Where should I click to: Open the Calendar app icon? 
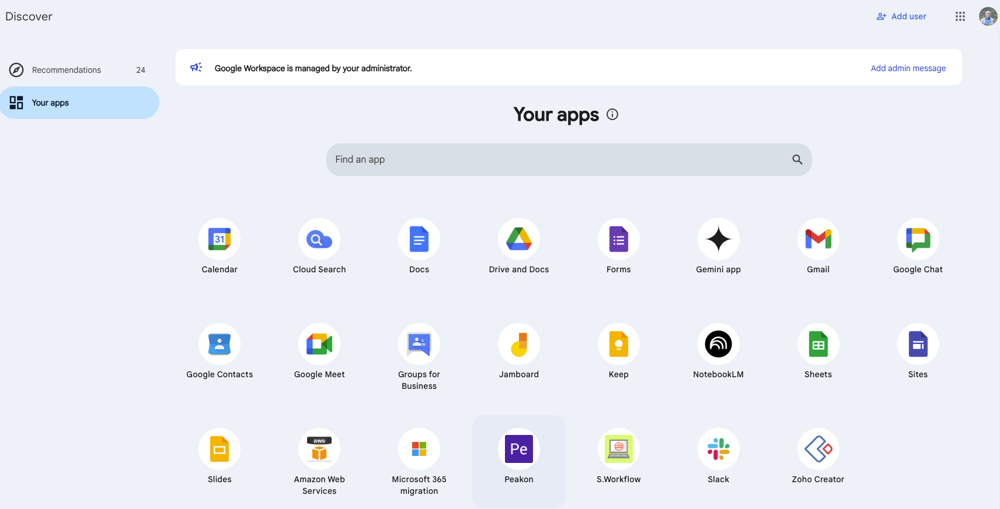219,239
